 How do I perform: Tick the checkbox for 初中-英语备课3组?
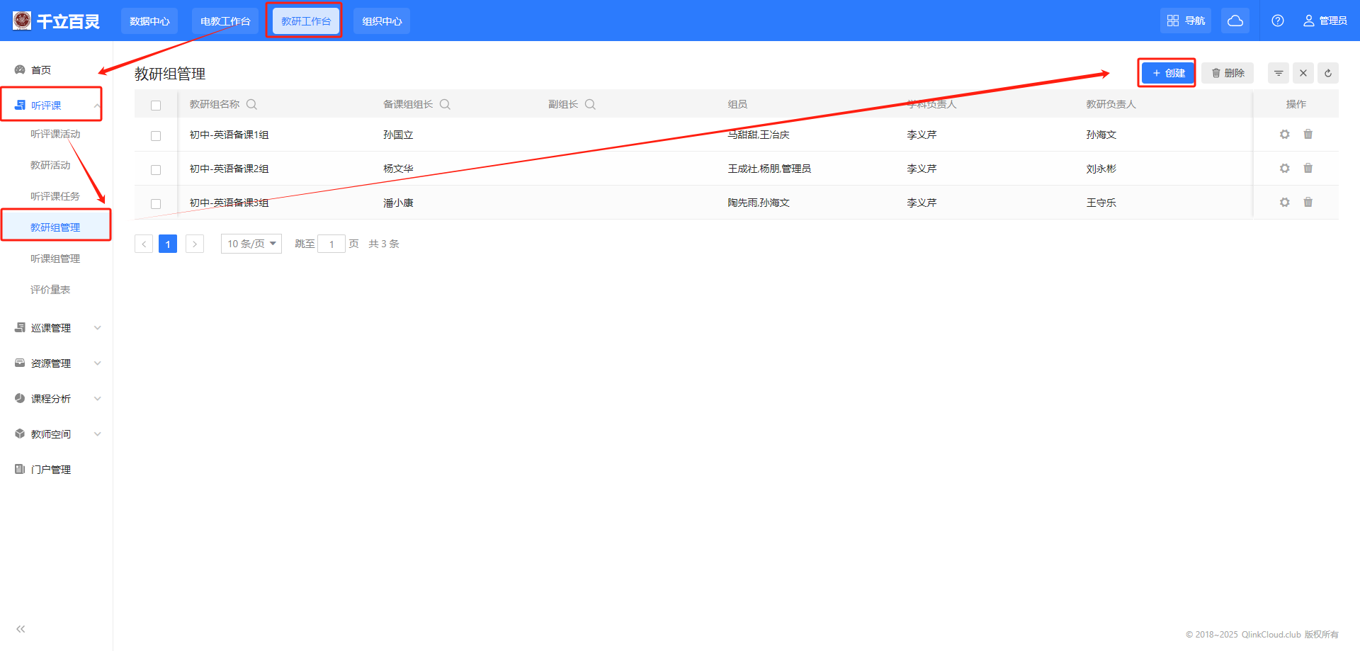(156, 204)
